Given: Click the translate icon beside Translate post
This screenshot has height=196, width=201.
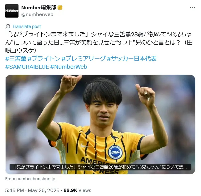Looking at the screenshot, I should [x=8, y=27].
